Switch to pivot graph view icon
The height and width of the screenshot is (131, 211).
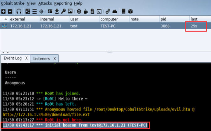pyautogui.click(x=28, y=11)
